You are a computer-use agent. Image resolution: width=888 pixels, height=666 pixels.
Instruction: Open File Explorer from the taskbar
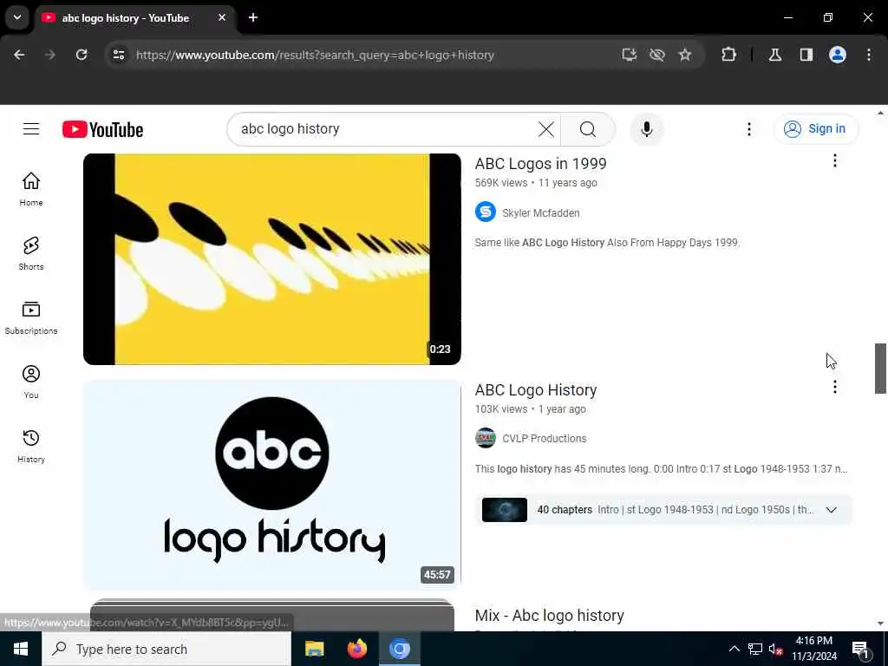coord(314,649)
